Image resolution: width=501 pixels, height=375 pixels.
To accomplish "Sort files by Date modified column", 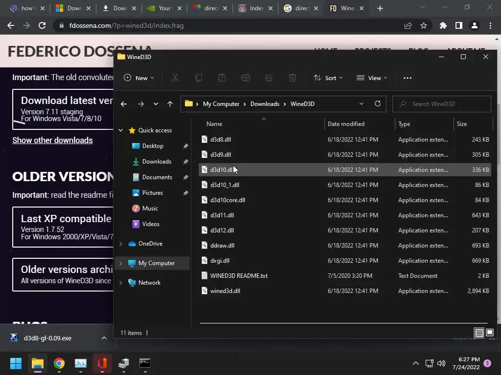I will (346, 124).
